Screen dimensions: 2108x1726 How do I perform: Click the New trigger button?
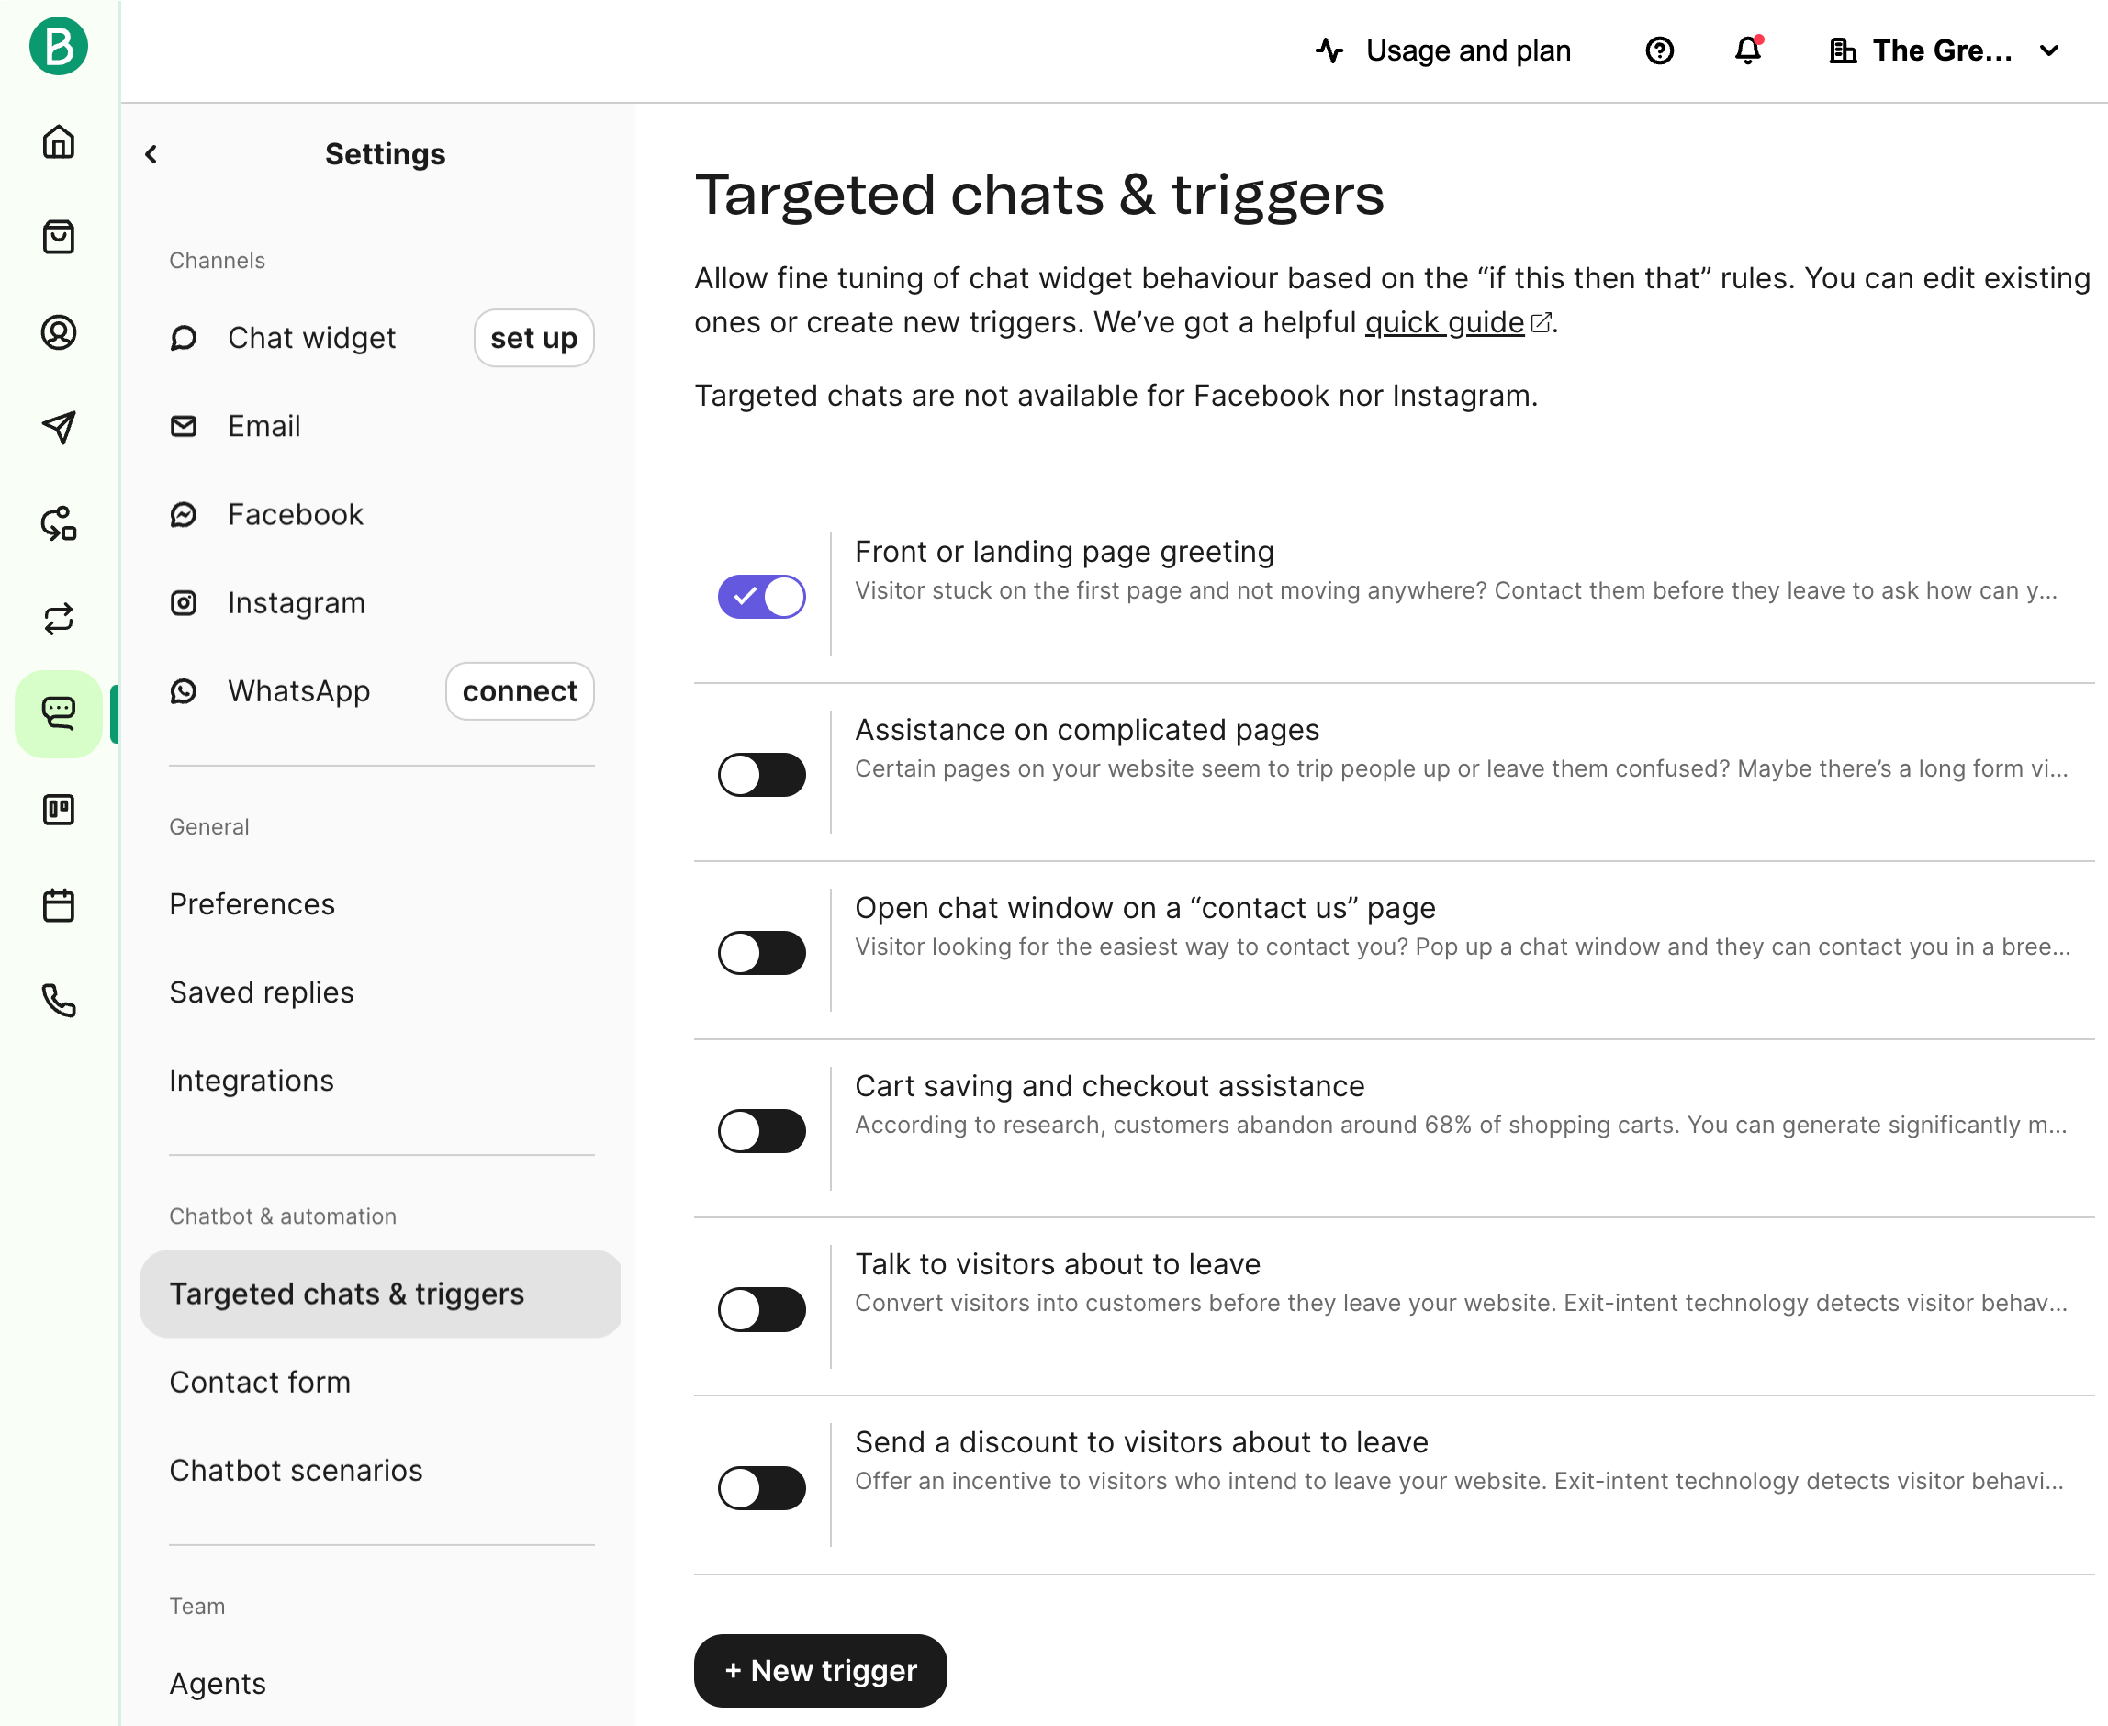819,1670
